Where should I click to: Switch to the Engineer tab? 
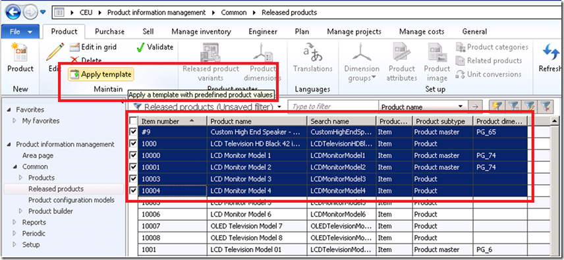pos(263,32)
